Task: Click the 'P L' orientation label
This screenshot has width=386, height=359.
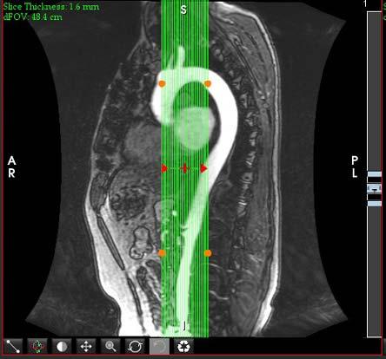Action: (x=355, y=166)
